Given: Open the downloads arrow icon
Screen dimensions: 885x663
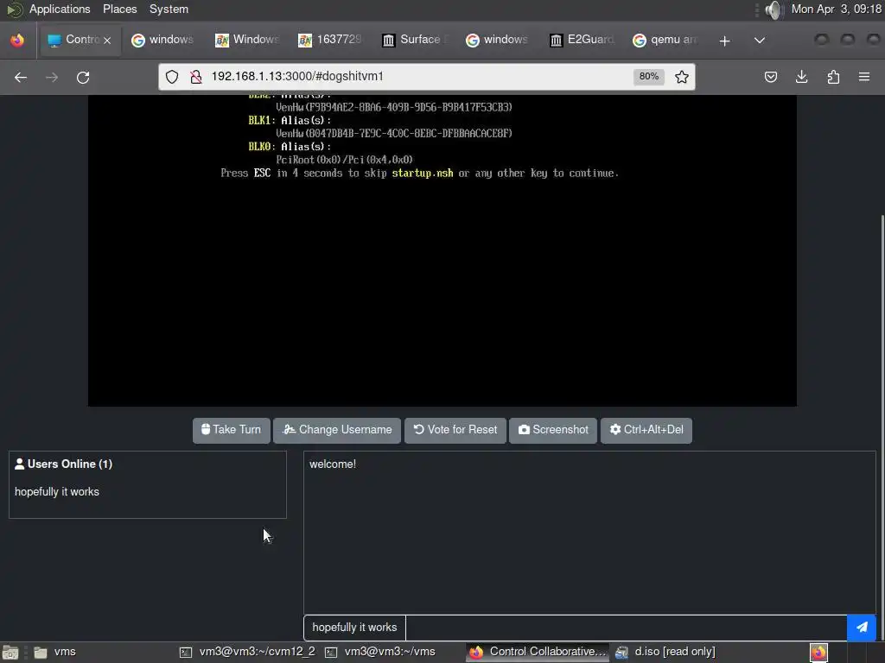Looking at the screenshot, I should [801, 77].
